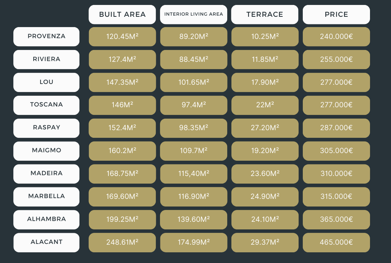The width and height of the screenshot is (391, 263).
Task: Select the LOU model label
Action: (46, 82)
